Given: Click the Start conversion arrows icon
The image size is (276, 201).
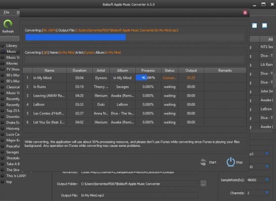Looking at the screenshot, I should point(203,163).
